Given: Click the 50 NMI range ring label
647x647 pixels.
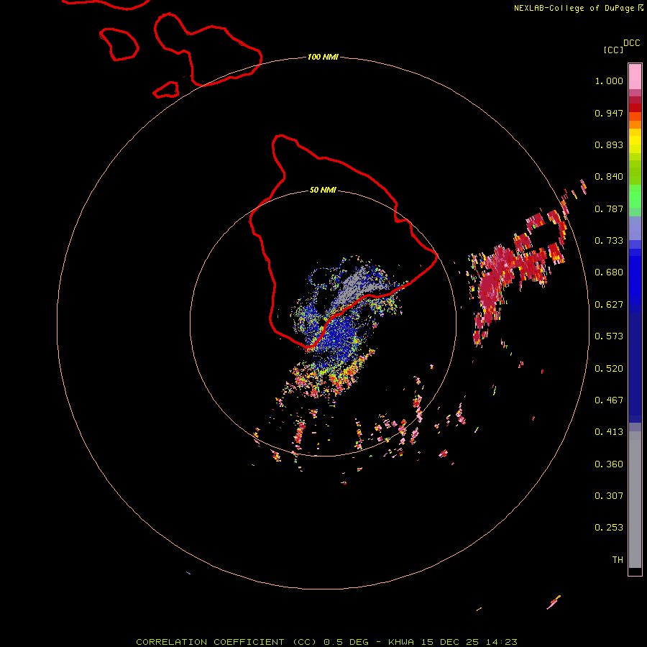Looking at the screenshot, I should [x=323, y=190].
